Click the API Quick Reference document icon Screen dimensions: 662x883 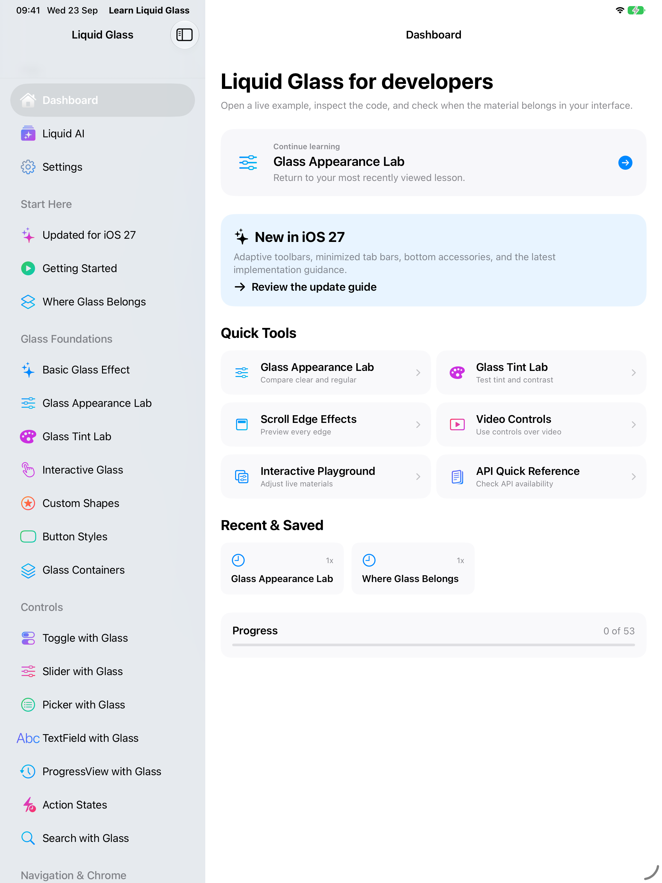coord(457,476)
